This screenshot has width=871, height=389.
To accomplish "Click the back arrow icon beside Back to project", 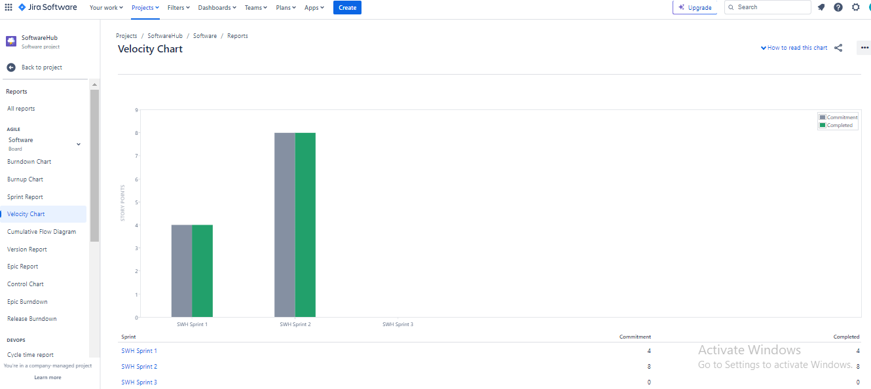I will tap(11, 67).
